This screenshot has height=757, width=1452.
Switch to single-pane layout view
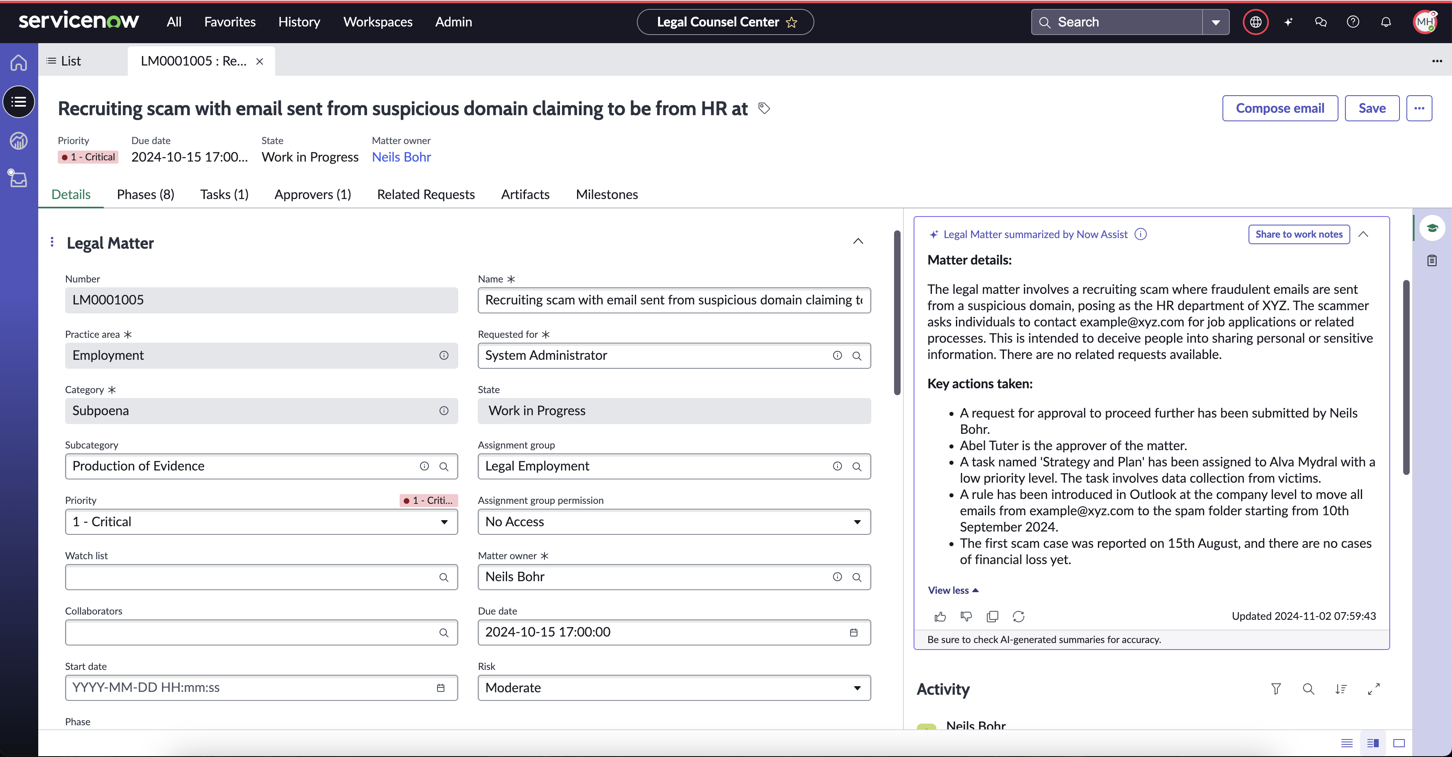click(1398, 743)
